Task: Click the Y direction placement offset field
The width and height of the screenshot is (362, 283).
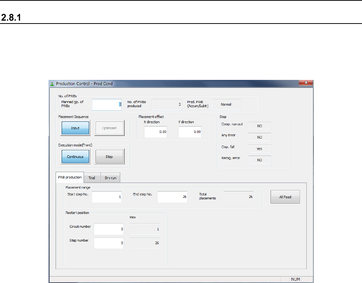Action: tap(190, 132)
